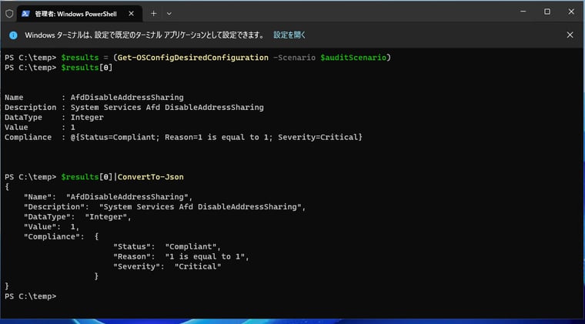Click the "Compliance" key in JSON output
585x324 pixels.
[x=54, y=237]
